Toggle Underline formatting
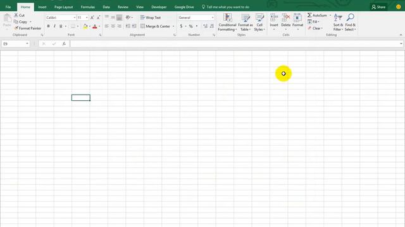This screenshot has width=405, height=227. [61, 26]
